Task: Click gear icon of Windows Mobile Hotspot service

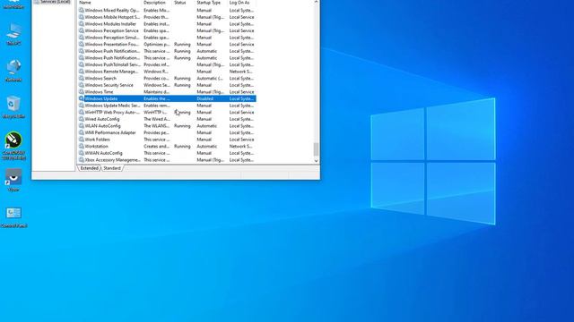Action: pos(82,17)
